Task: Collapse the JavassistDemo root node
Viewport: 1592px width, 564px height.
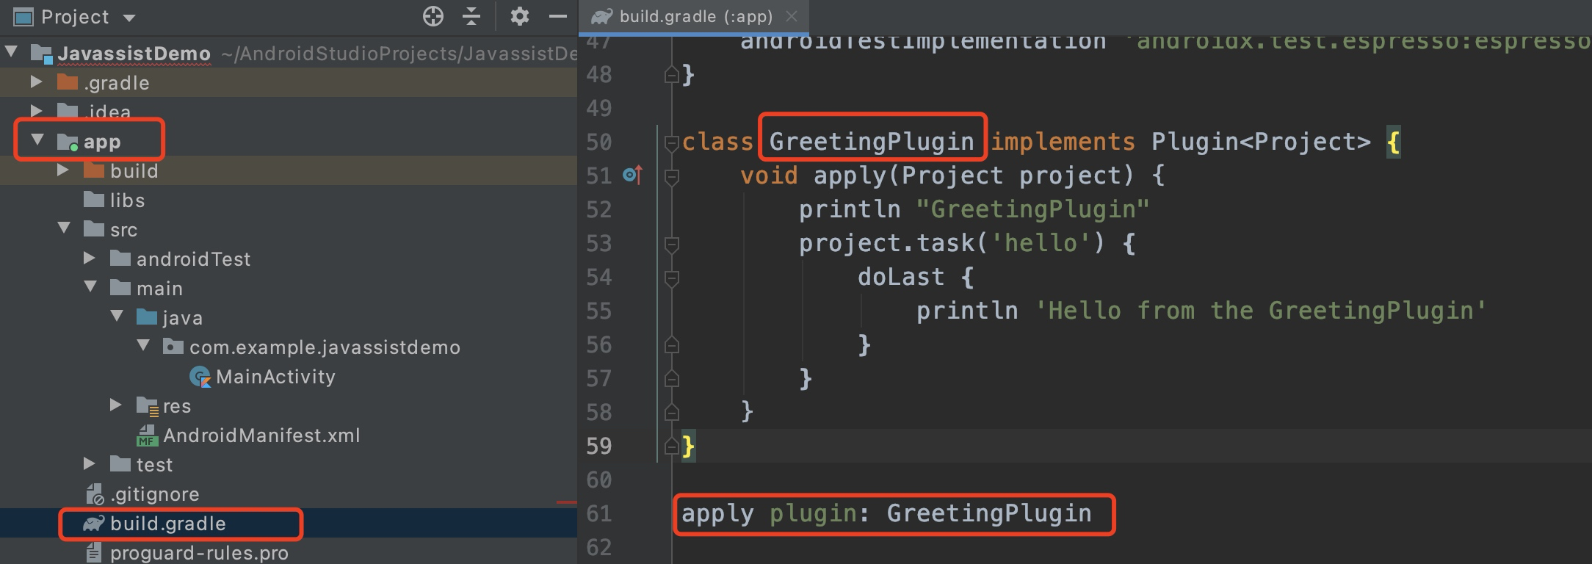Action: 11,52
